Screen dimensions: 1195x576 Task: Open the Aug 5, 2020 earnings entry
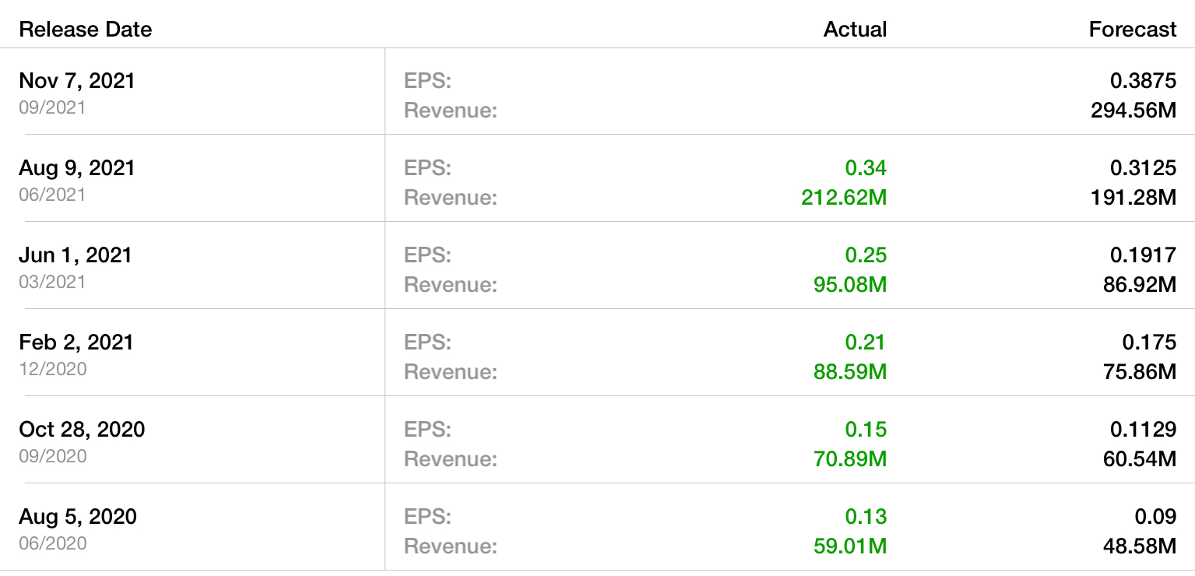coord(78,517)
